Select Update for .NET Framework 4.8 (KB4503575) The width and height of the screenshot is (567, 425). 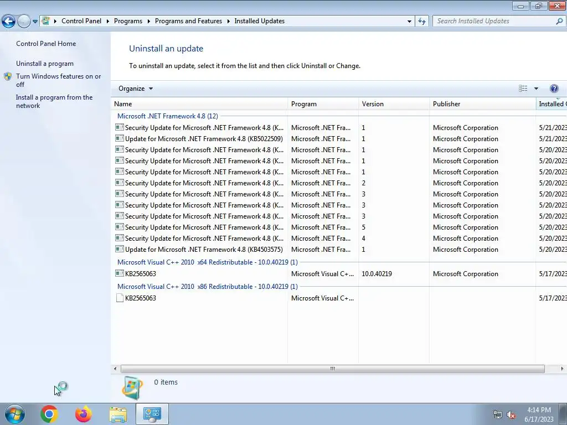coord(204,250)
